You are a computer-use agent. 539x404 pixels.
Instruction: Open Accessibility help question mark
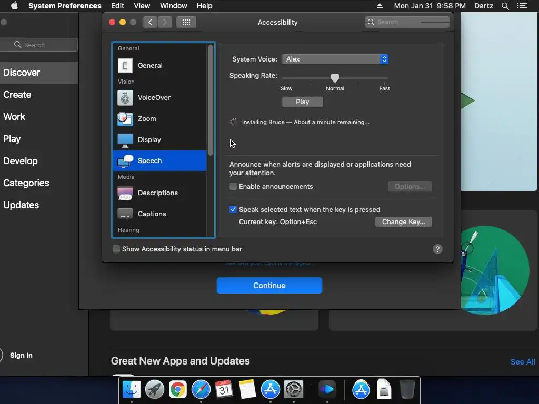(x=437, y=249)
